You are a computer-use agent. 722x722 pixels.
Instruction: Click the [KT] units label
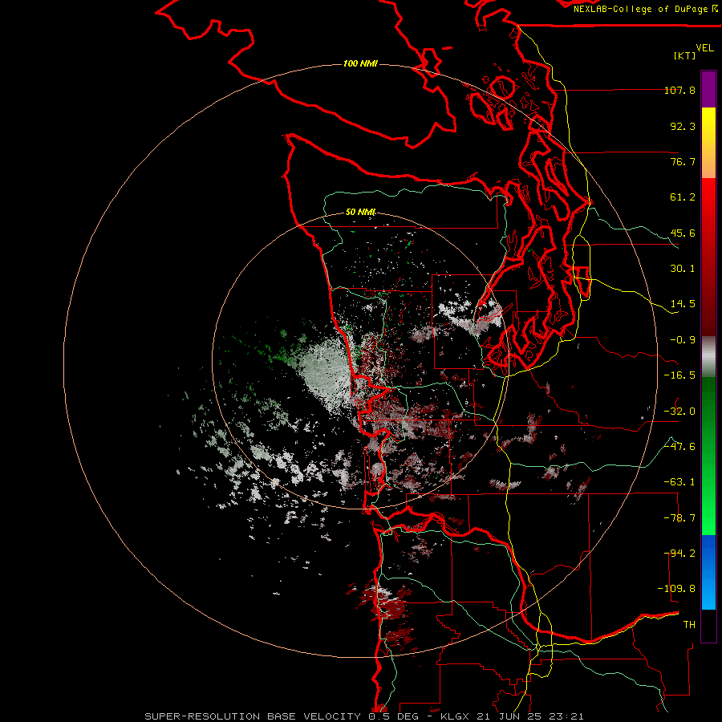click(685, 55)
